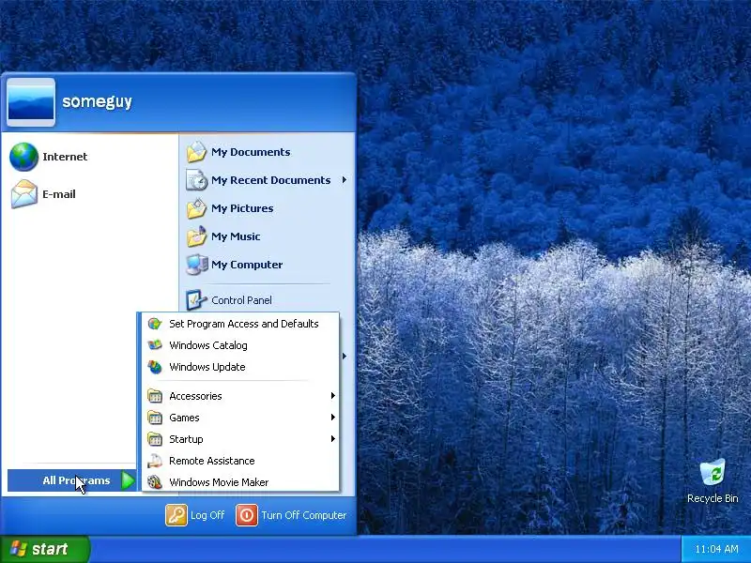Click the Windows Movie Maker icon
Viewport: 751px width, 563px height.
click(x=155, y=482)
